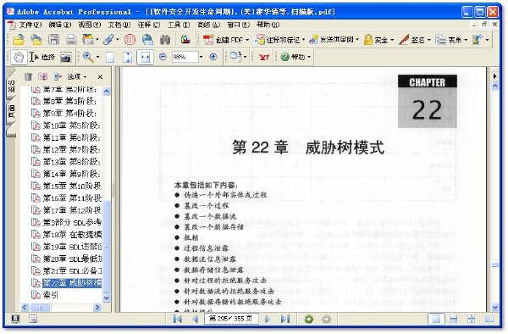Viewport: 508px width, 334px height.
Task: Open the 文档 menu
Action: (119, 25)
